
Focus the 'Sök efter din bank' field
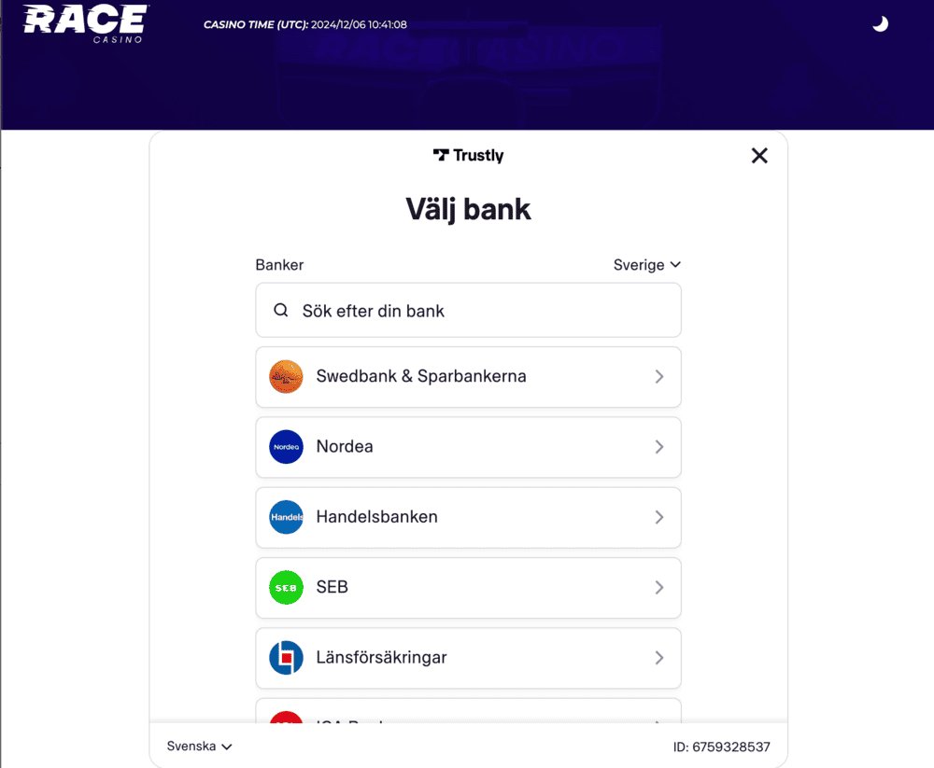[x=486, y=311]
